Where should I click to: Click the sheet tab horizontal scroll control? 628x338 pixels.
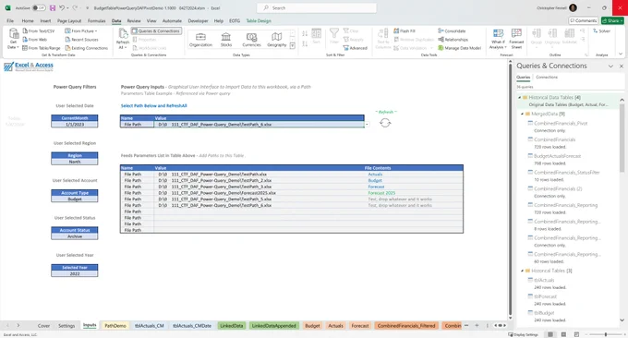pyautogui.click(x=500, y=326)
